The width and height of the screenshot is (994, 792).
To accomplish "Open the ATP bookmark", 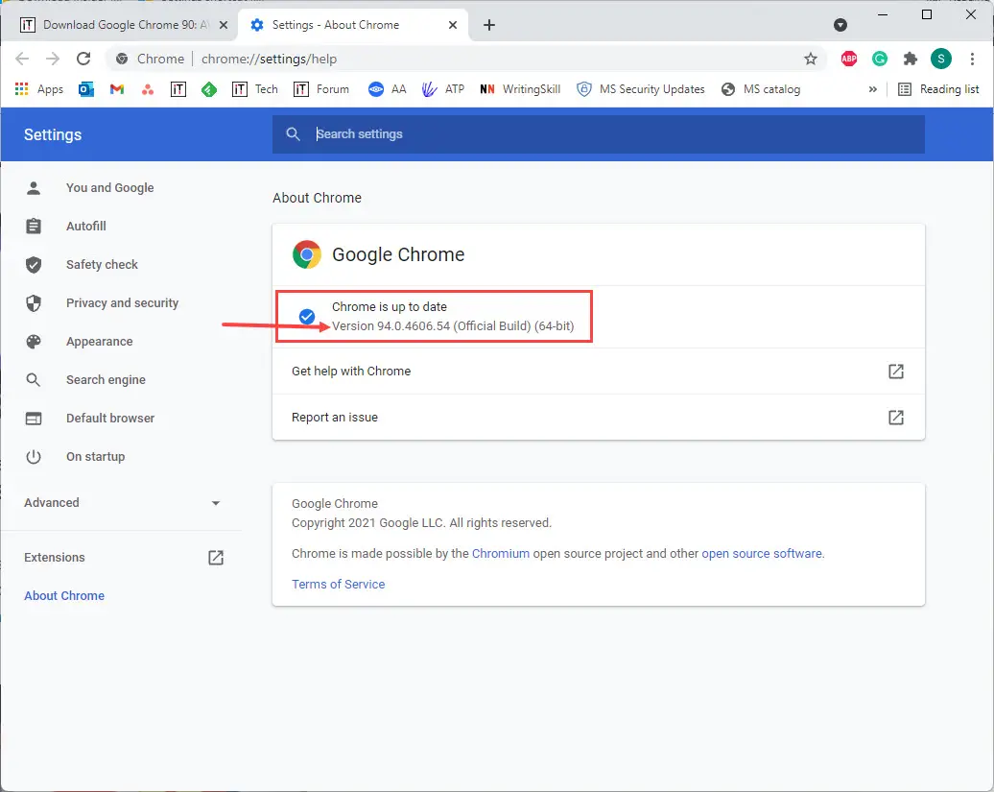I will 442,89.
